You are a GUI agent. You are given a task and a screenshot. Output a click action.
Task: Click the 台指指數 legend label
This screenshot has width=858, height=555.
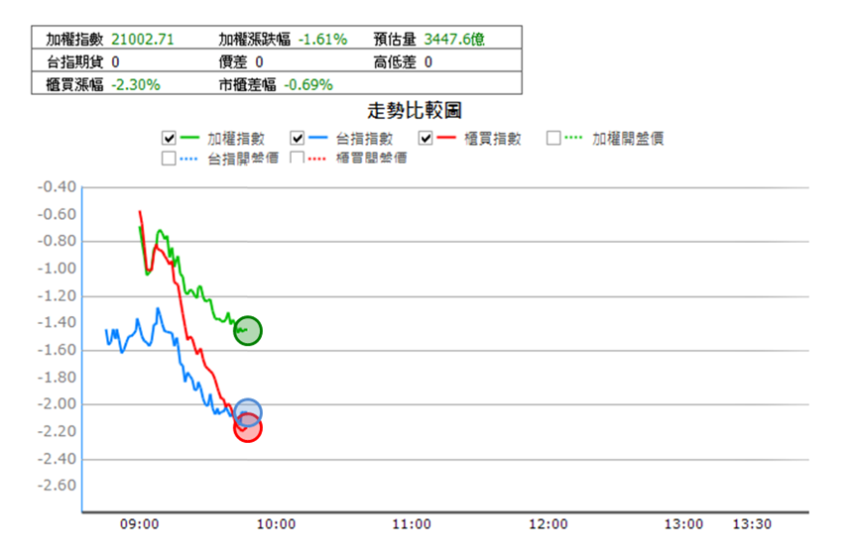coord(364,139)
